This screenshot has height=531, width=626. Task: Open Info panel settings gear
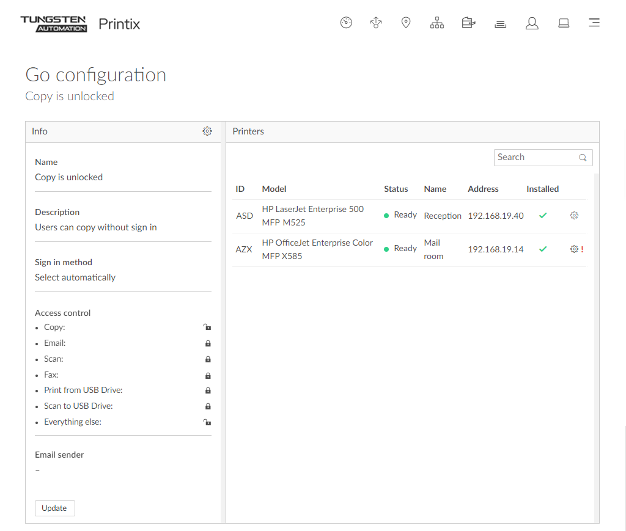point(207,131)
